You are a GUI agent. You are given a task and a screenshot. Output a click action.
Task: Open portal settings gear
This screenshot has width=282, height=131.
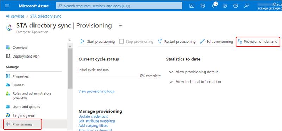[225, 6]
